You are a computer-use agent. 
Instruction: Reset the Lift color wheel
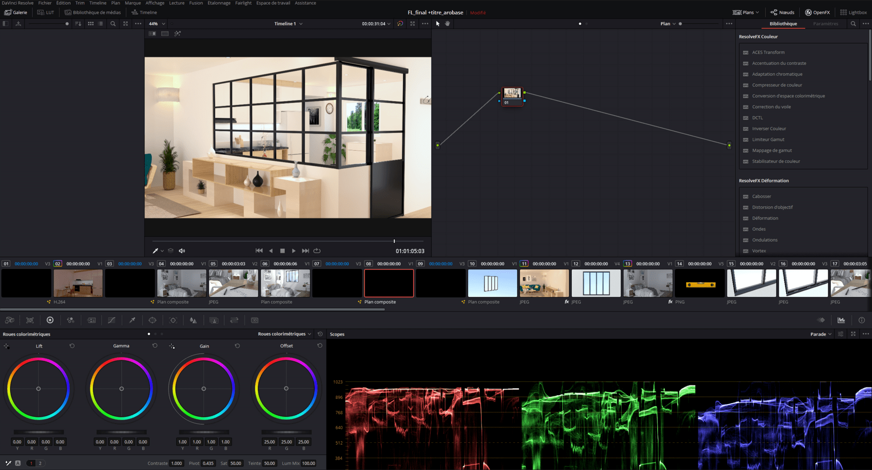tap(72, 346)
